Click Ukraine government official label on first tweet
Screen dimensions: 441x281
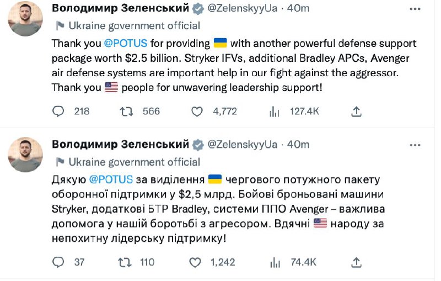135,25
